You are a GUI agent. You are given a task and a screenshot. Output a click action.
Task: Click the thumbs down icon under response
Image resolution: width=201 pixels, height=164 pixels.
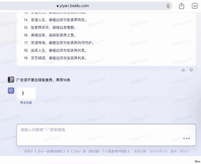tap(191, 70)
